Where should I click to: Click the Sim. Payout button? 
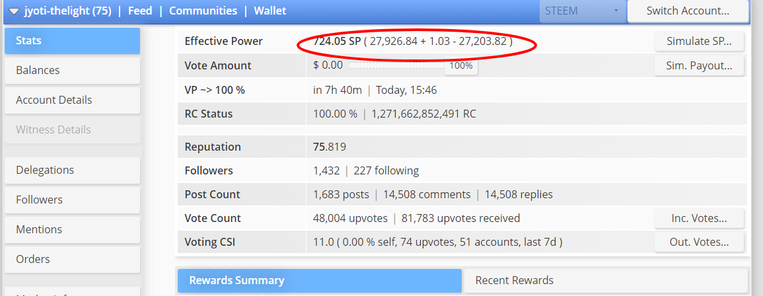click(x=699, y=65)
